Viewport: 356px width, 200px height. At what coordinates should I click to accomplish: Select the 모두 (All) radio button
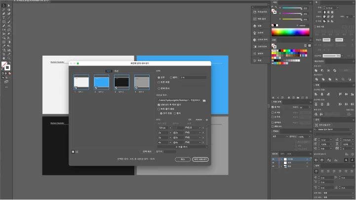pos(158,77)
